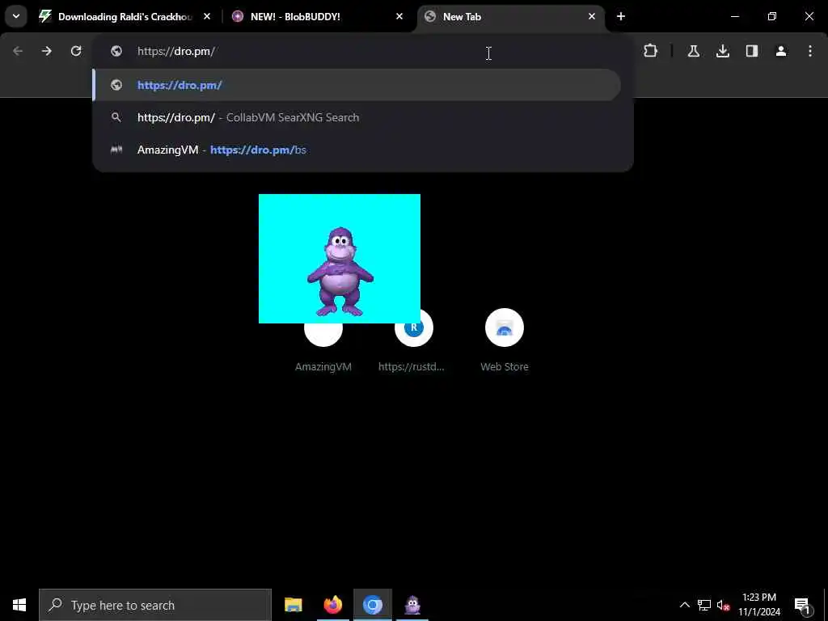Close the Downloading Raldi's Crackhouse tab
Image resolution: width=828 pixels, height=621 pixels.
207,17
